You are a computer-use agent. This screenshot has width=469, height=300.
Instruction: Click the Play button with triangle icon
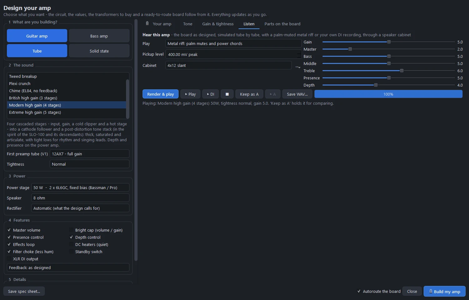point(190,94)
